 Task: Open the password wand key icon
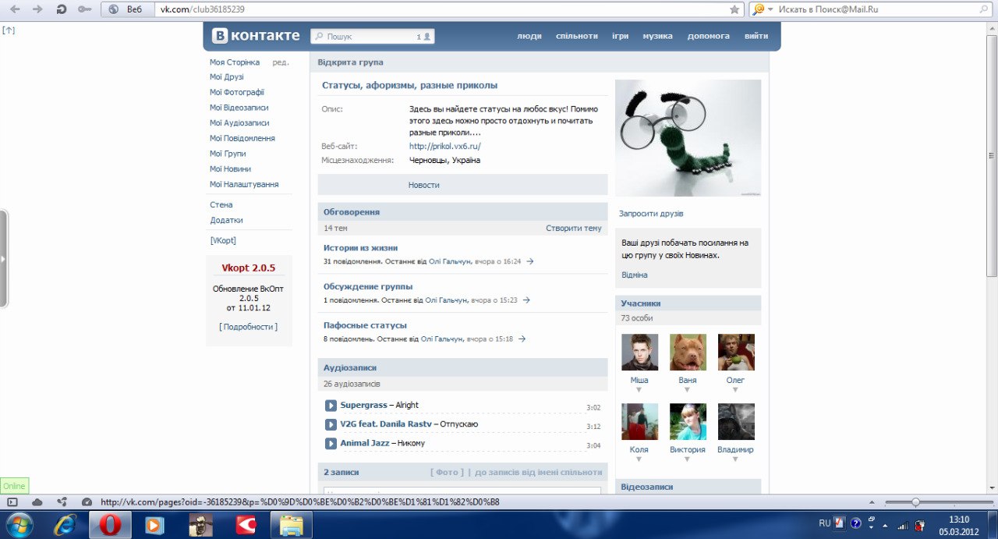84,9
